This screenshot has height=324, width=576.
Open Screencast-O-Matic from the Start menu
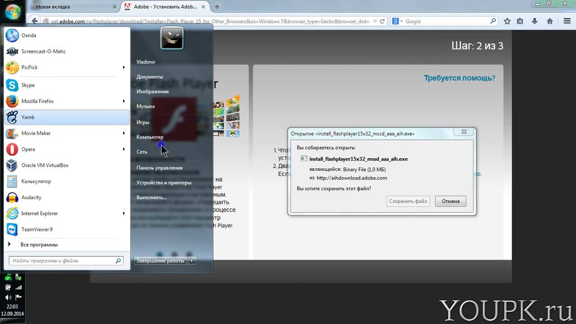click(x=67, y=51)
